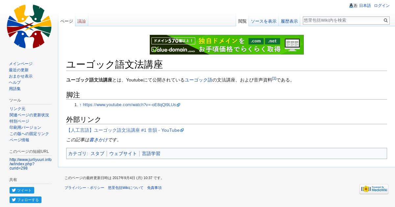Click the search magnifier icon

coord(386,20)
